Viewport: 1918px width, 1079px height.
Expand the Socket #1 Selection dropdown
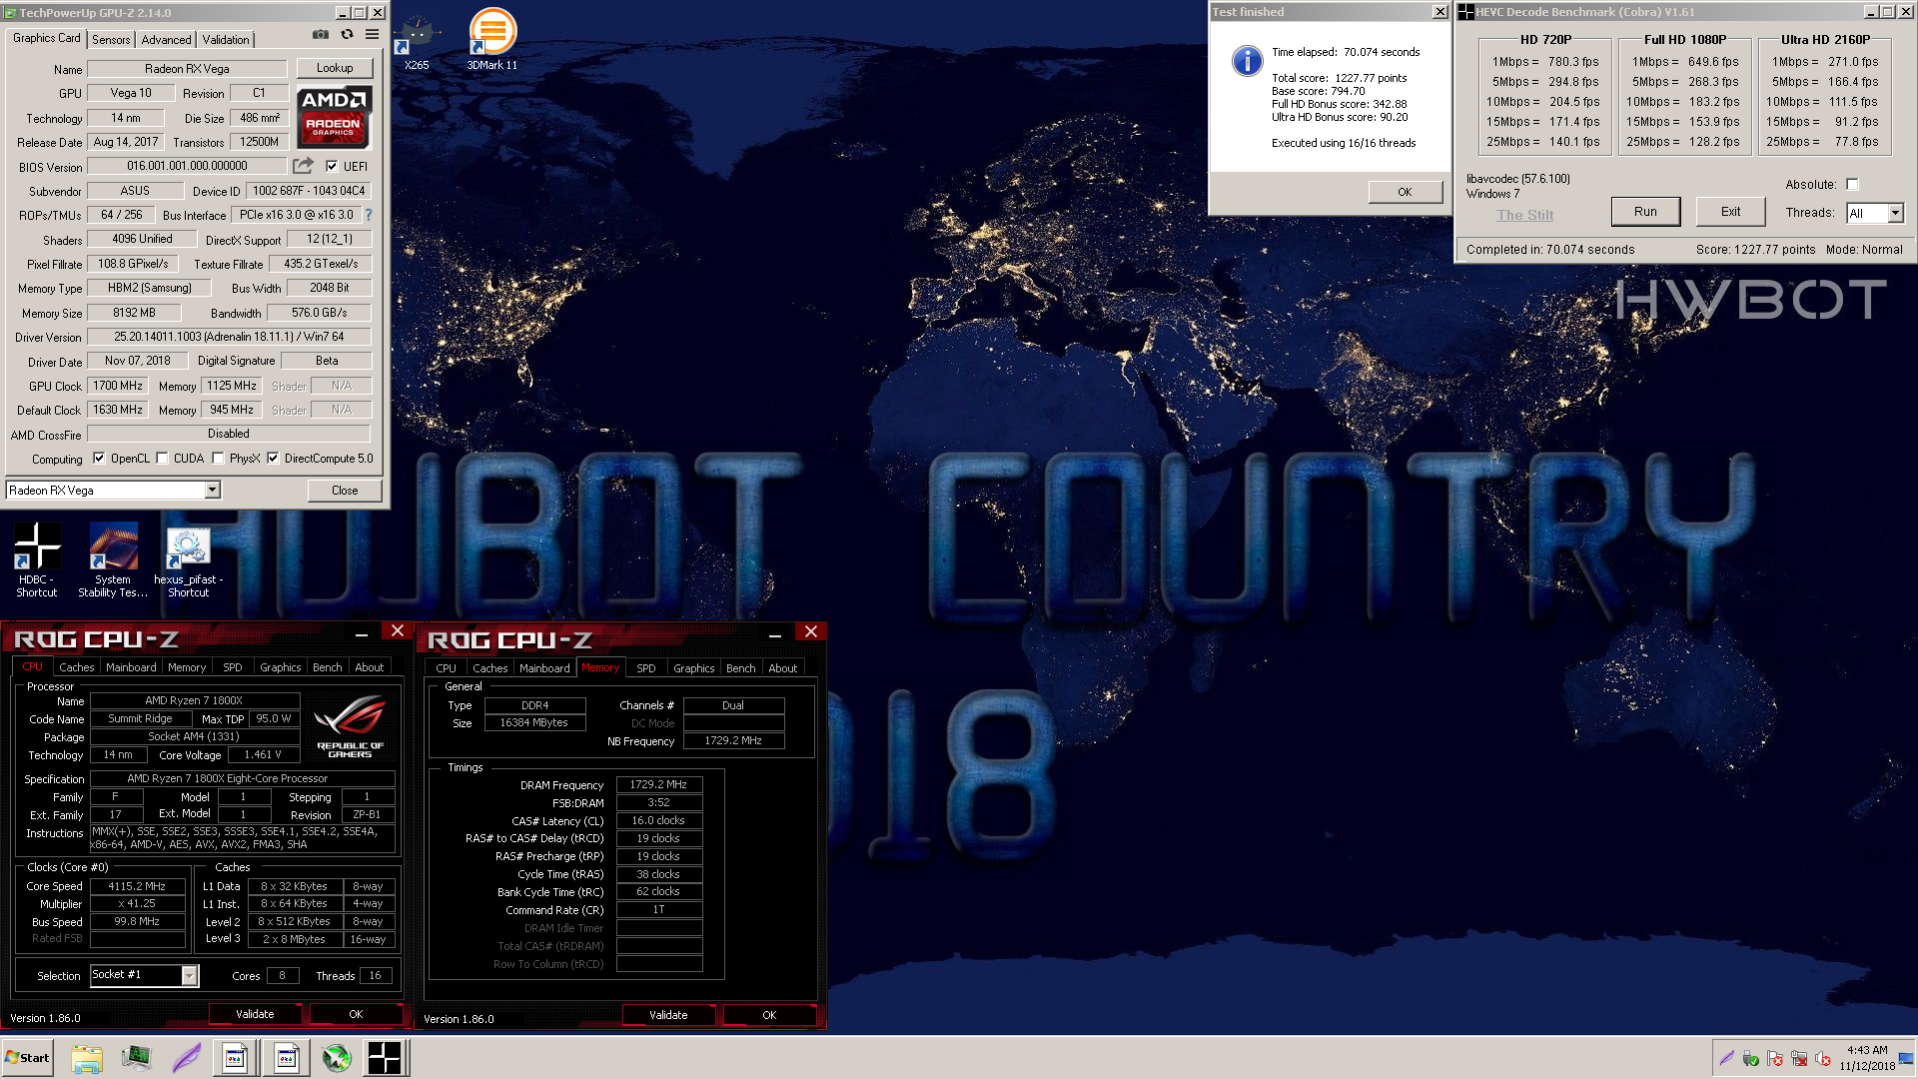tap(189, 976)
